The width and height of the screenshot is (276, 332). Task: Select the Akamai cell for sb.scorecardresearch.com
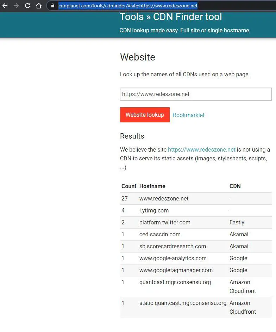(x=239, y=246)
